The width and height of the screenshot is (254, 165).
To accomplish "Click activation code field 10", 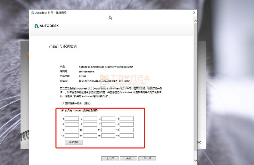I will coord(90,130).
